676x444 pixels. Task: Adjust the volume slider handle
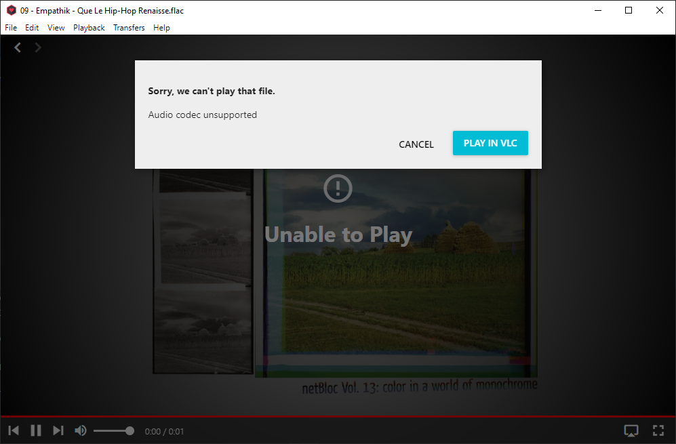(x=130, y=430)
